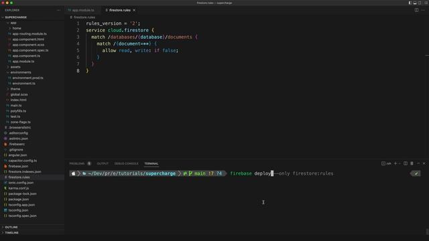Expand the home folder
429x241 pixels.
[16, 28]
